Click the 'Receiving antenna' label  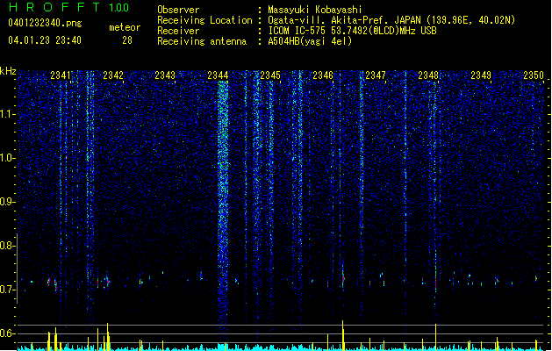(x=202, y=41)
